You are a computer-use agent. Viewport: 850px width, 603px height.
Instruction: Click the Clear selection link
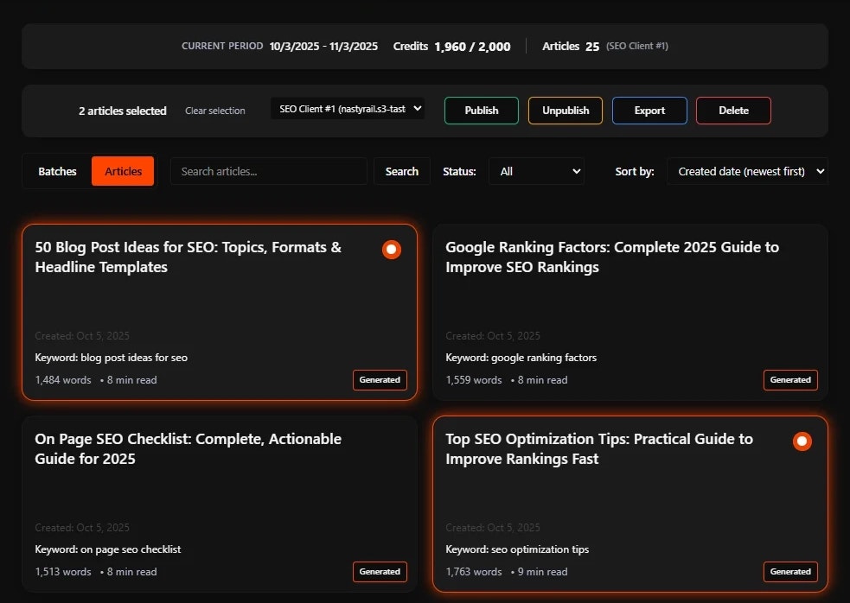[215, 111]
